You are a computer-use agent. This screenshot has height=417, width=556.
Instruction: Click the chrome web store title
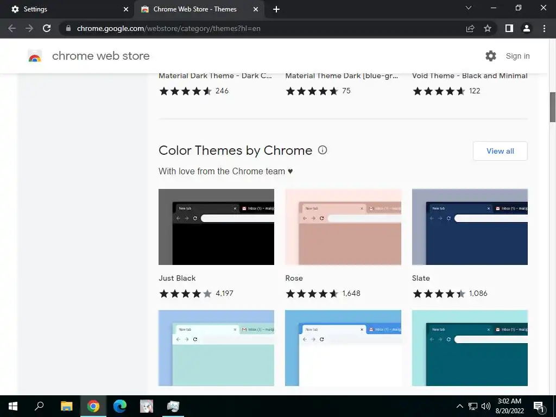[100, 56]
